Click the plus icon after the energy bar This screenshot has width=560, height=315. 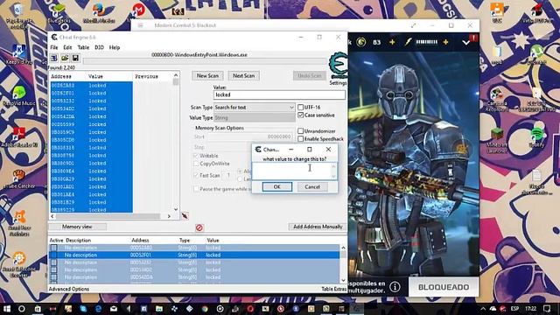pyautogui.click(x=445, y=42)
